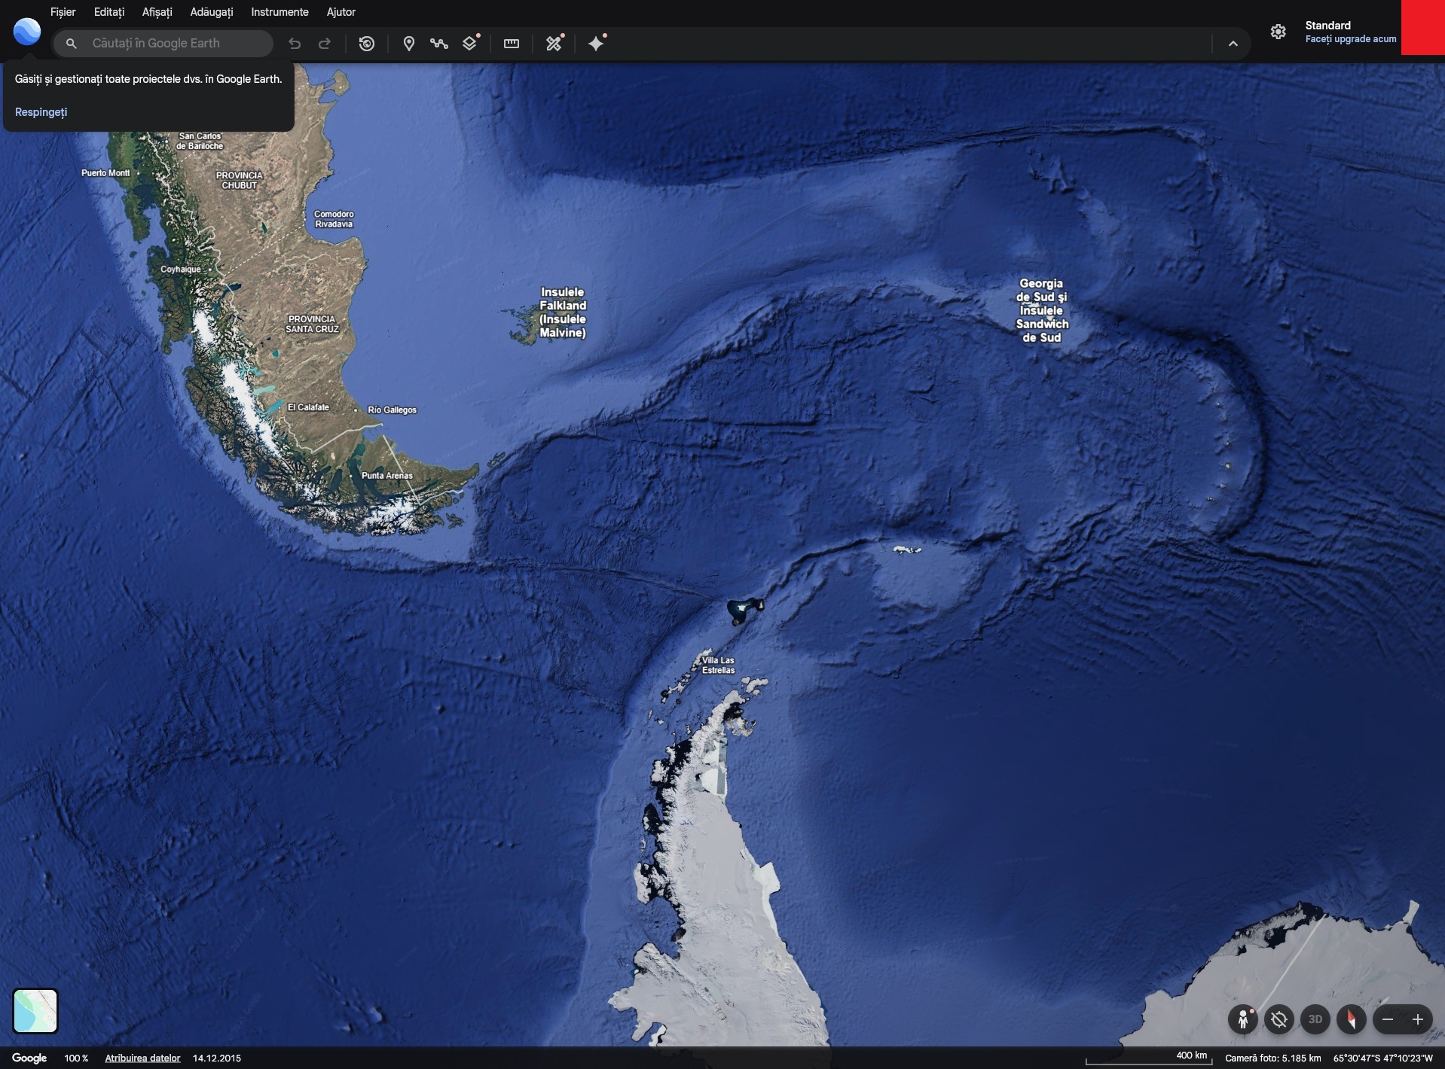The height and width of the screenshot is (1069, 1445).
Task: Click the Río Gallegos city label
Action: tap(392, 410)
